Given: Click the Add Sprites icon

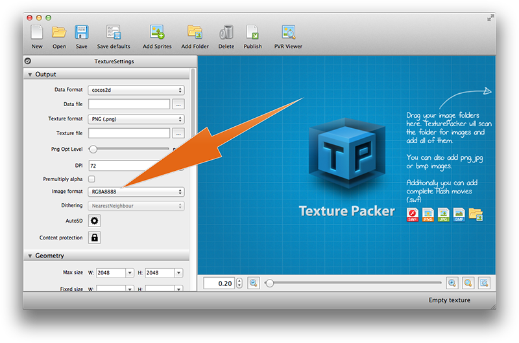Looking at the screenshot, I should coord(157,32).
